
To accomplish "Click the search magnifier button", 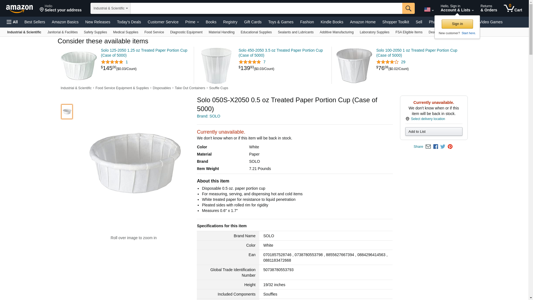I will point(408,8).
